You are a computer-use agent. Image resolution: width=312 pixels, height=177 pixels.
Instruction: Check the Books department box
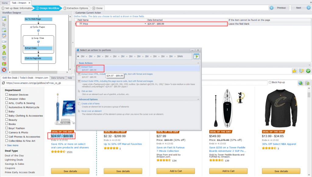(7, 124)
